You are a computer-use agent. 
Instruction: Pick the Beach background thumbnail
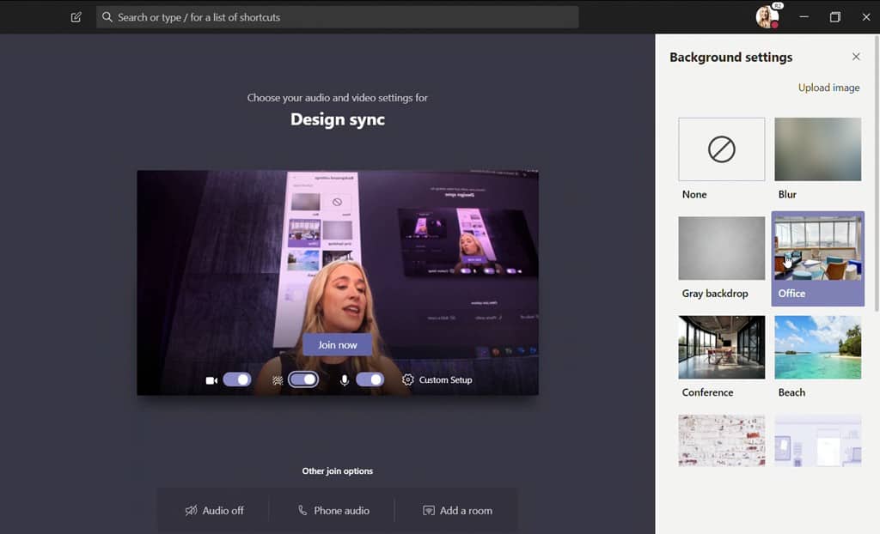point(817,347)
